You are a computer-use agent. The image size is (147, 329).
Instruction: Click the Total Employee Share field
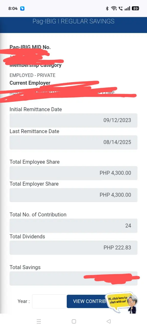(73, 173)
